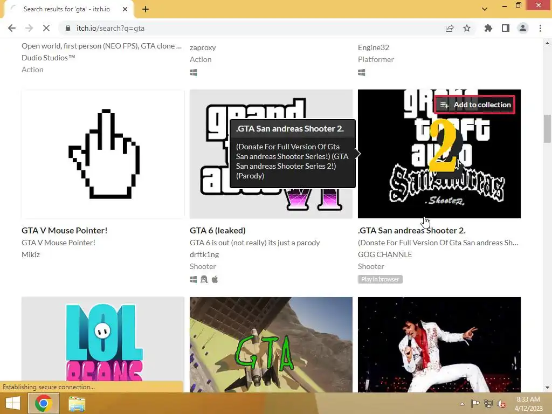The width and height of the screenshot is (552, 414).
Task: Click the Platformer genre text
Action: coord(376,59)
